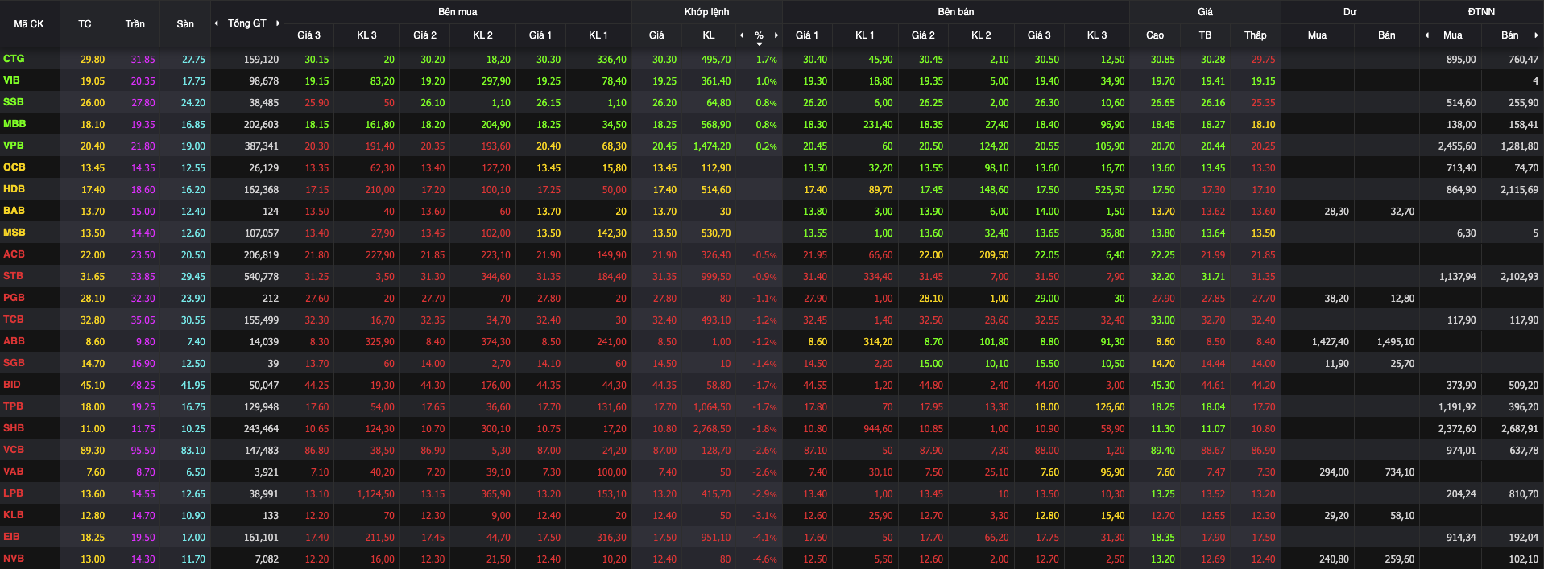Click HDB foreign sell 2,115,69
Screen dimensions: 1544x569
point(1519,190)
